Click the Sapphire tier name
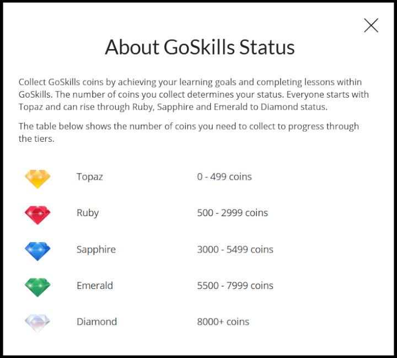The image size is (397, 358). 96,249
